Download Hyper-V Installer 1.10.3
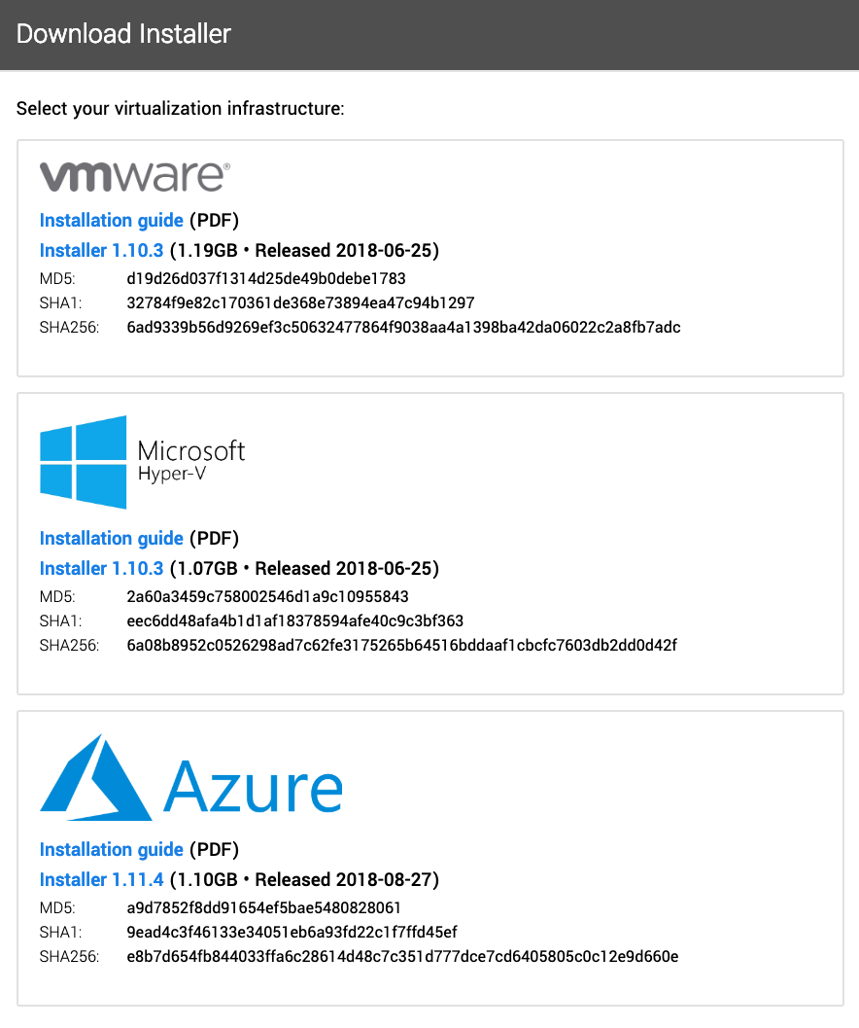Viewport: 859px width, 1028px height. pyautogui.click(x=102, y=568)
